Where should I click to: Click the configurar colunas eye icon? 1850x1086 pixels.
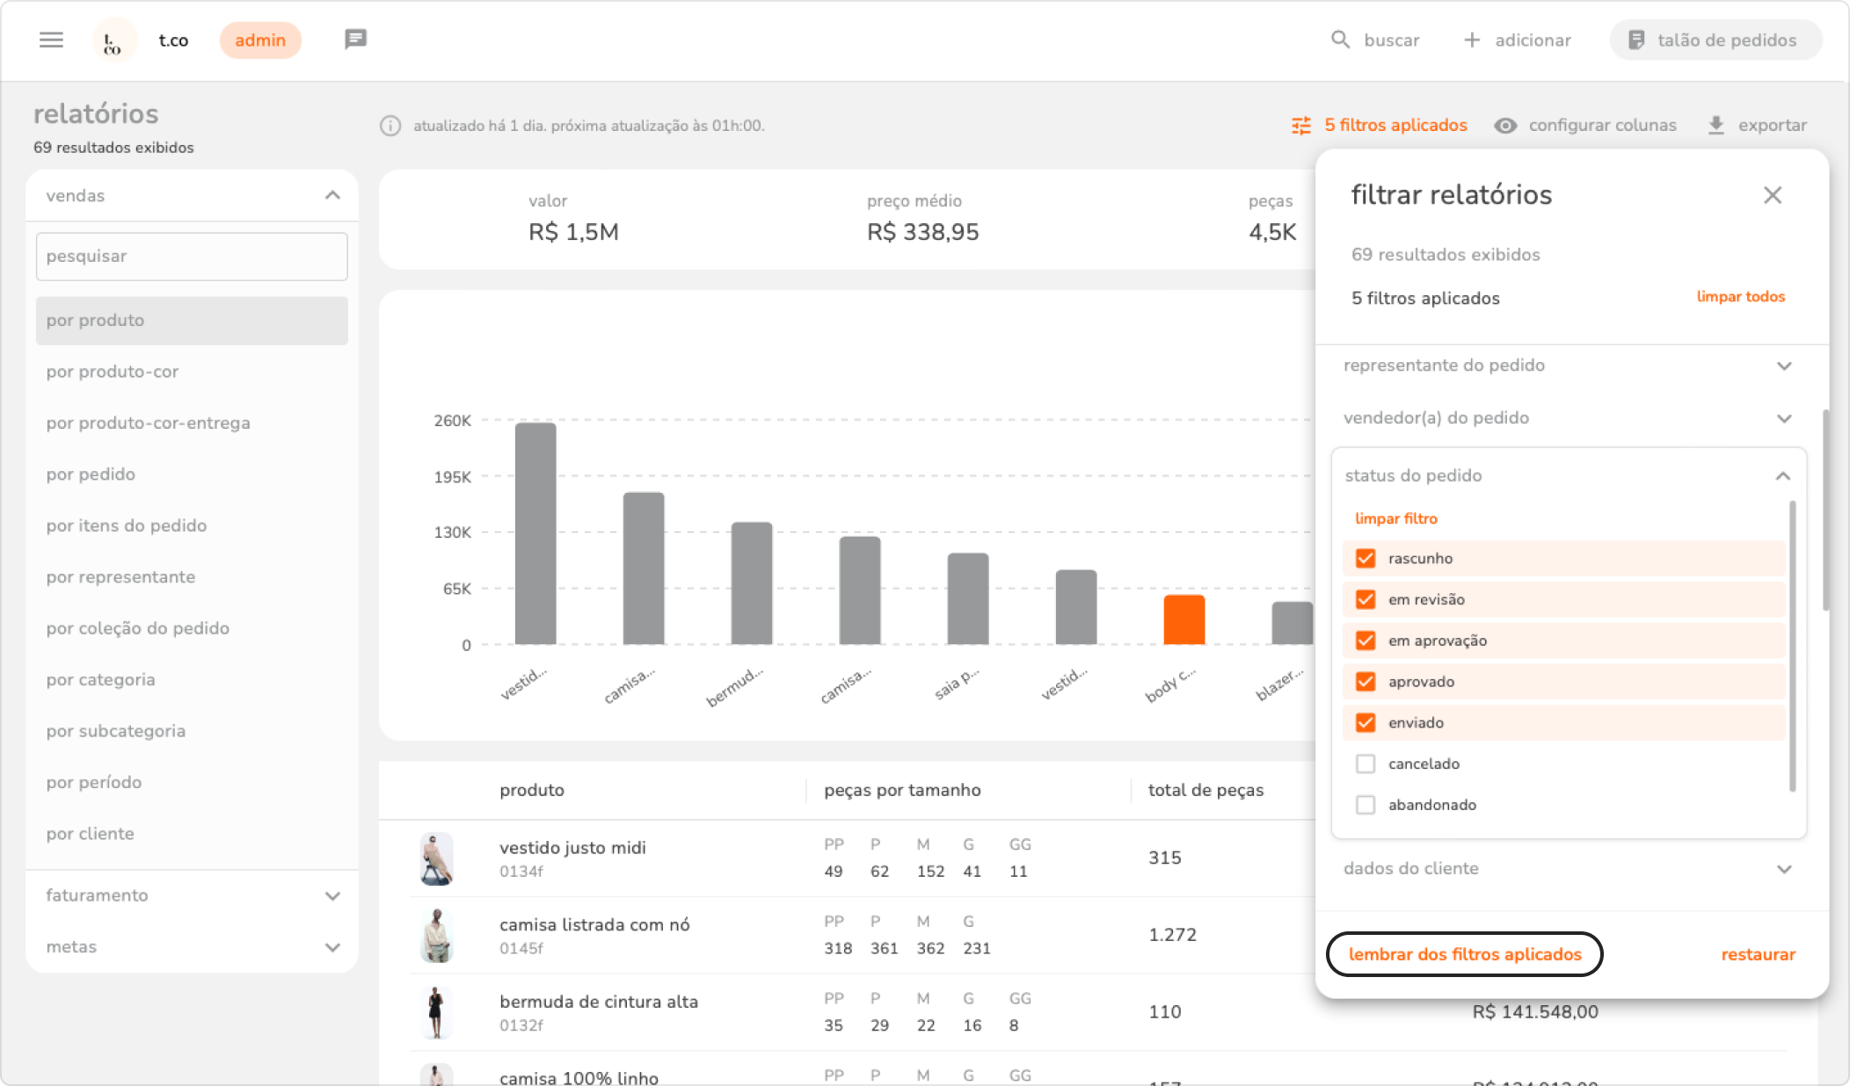click(x=1505, y=126)
